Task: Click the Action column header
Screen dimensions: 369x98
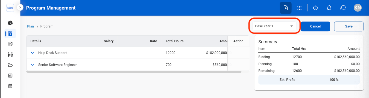Action: pyautogui.click(x=238, y=41)
